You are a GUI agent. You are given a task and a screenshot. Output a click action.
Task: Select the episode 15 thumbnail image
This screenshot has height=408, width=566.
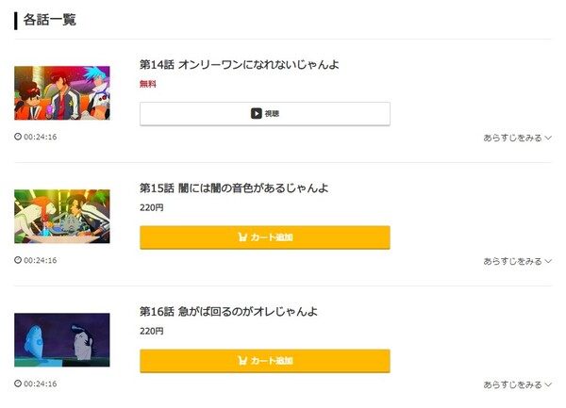pyautogui.click(x=62, y=217)
